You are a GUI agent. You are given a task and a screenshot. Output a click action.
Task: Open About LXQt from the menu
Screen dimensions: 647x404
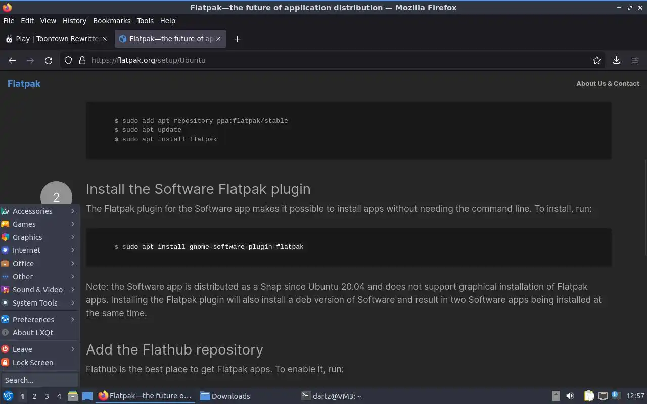[x=39, y=333]
